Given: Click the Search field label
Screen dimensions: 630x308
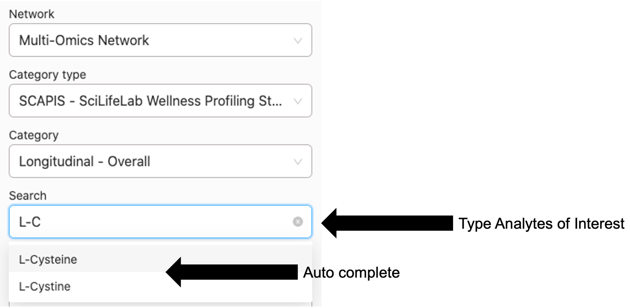Looking at the screenshot, I should [28, 196].
